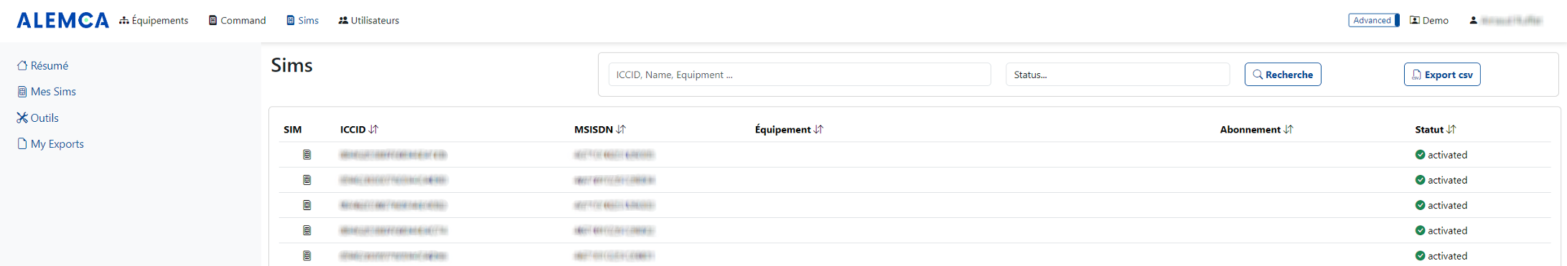The height and width of the screenshot is (266, 1567).
Task: Open the Status filter dropdown
Action: [1118, 75]
